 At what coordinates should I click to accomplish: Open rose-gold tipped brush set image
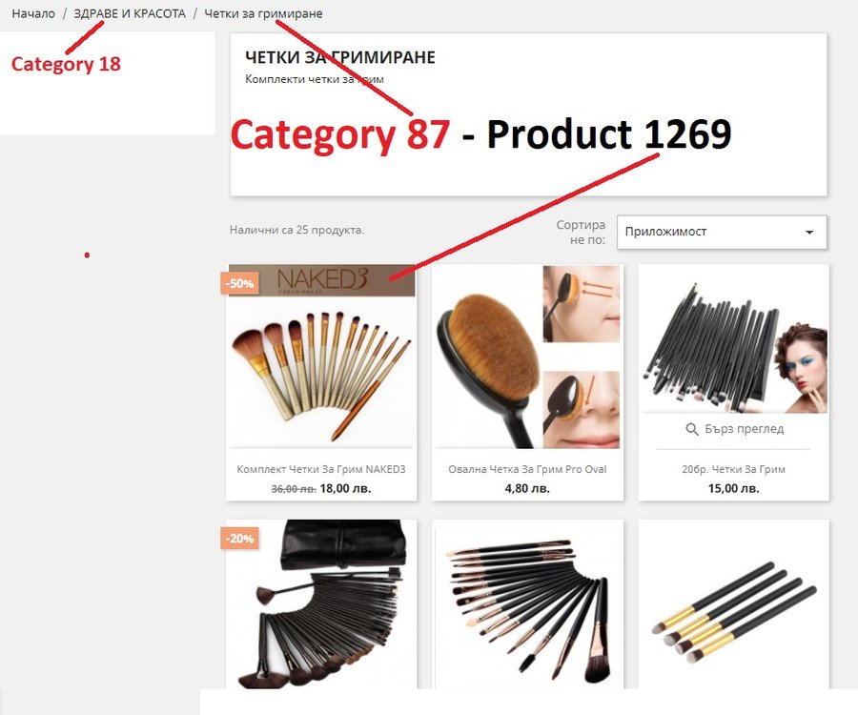(527, 604)
